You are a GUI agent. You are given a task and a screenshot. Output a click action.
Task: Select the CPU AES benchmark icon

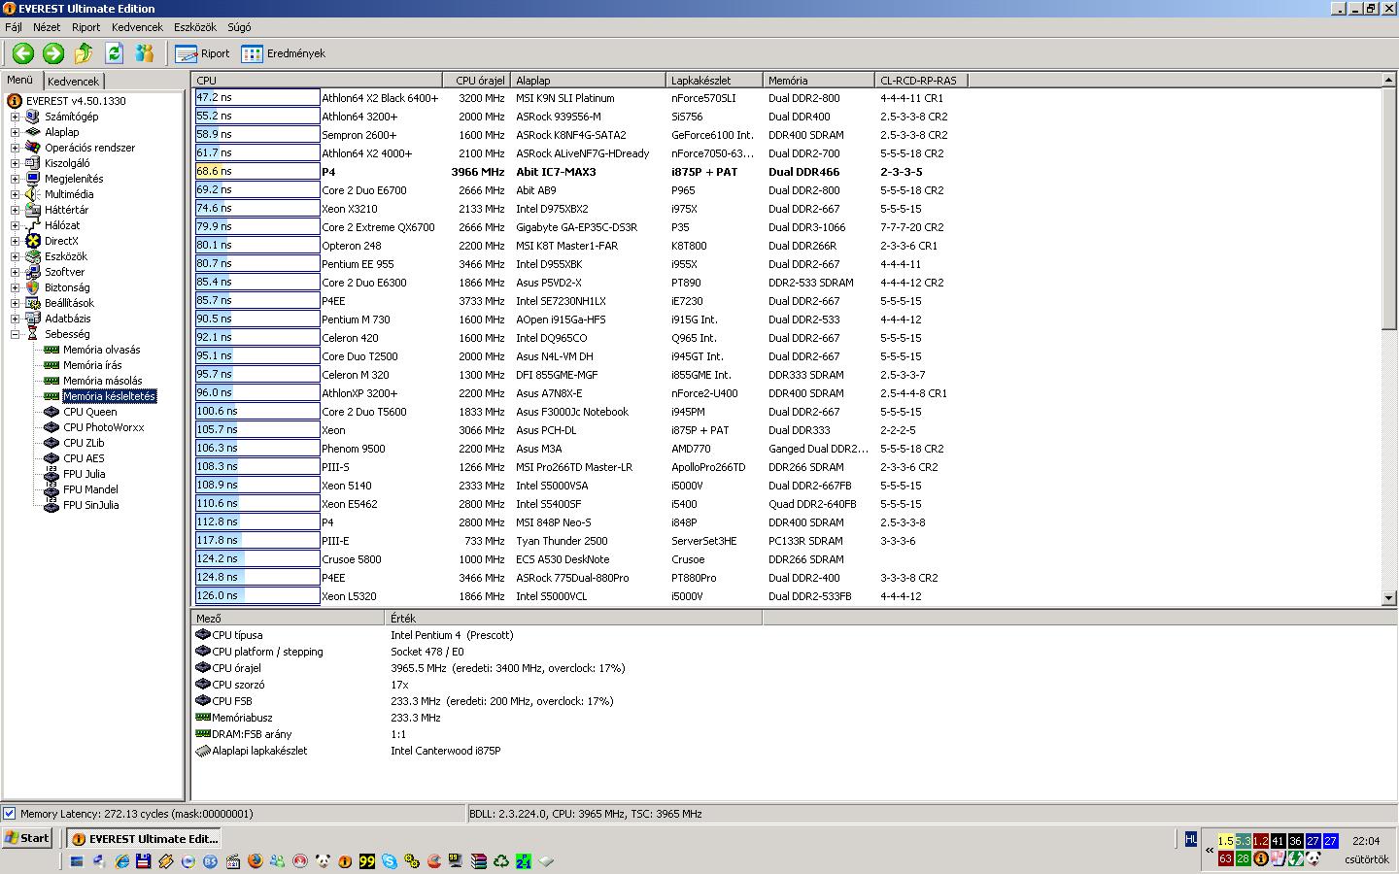tap(51, 458)
